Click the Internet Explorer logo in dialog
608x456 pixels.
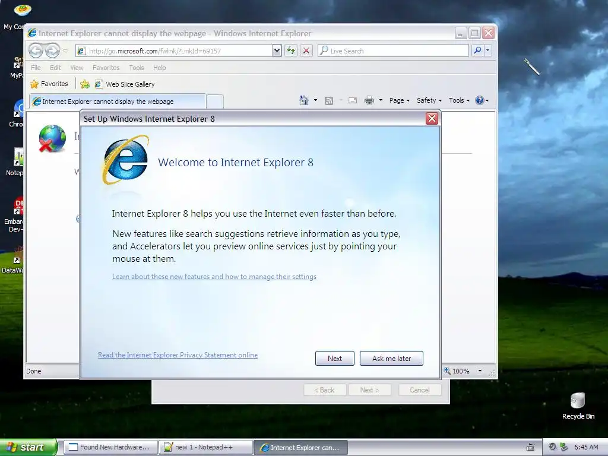[126, 159]
